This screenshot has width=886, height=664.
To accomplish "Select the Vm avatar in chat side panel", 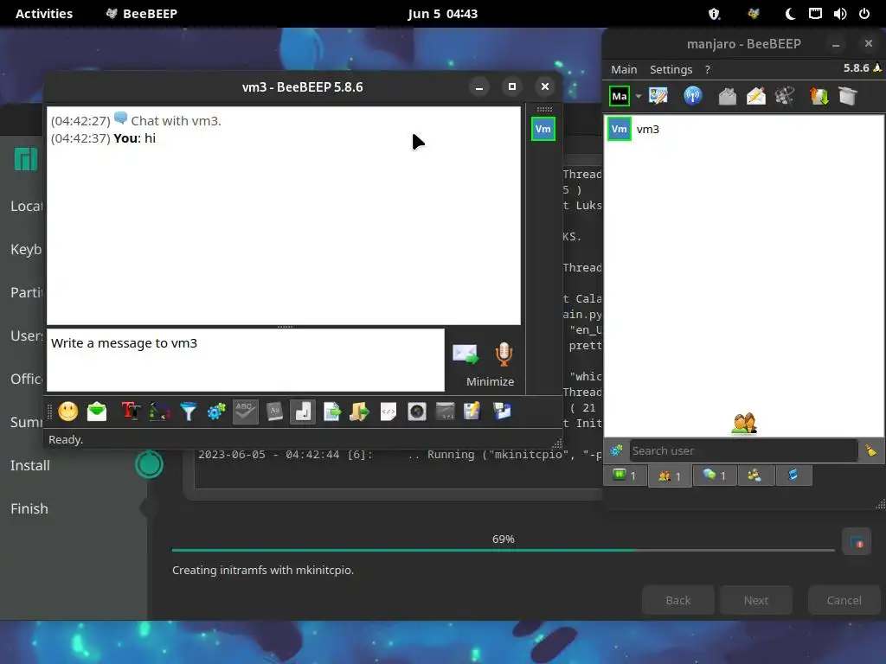I will pyautogui.click(x=543, y=130).
